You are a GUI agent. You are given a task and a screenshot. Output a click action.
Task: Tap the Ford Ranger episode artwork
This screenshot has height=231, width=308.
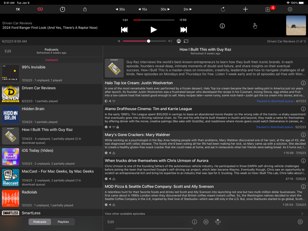296,25
